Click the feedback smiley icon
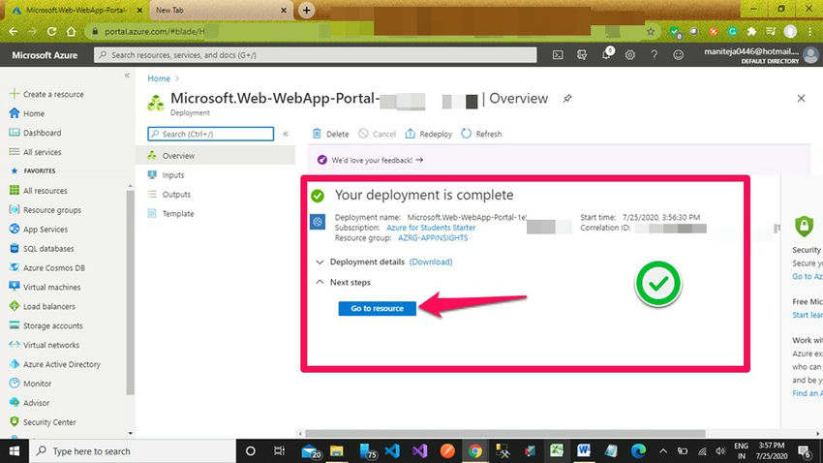The height and width of the screenshot is (463, 823). 678,54
